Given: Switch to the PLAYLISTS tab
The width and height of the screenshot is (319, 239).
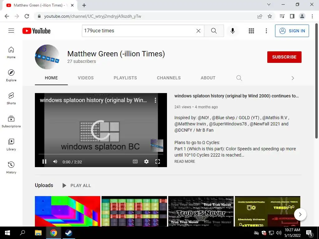Looking at the screenshot, I should [x=125, y=78].
